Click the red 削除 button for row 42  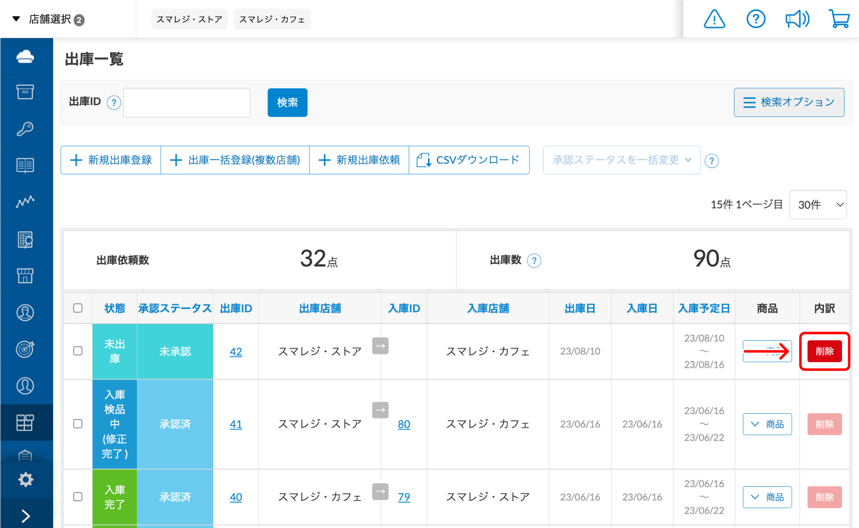click(824, 351)
